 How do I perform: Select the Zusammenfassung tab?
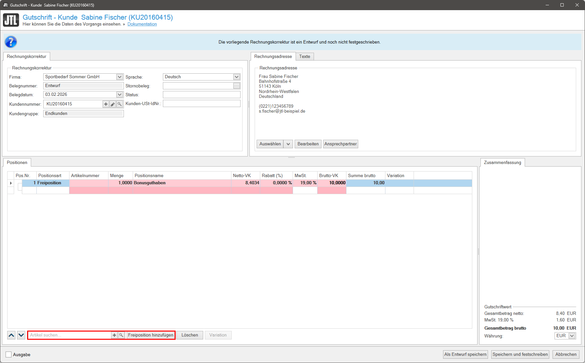[502, 162]
